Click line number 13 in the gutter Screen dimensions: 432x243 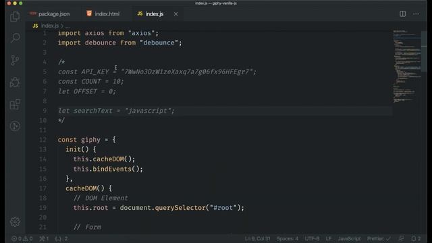pyautogui.click(x=43, y=149)
